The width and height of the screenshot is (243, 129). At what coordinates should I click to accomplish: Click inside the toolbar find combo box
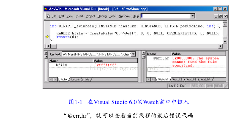(x=166, y=16)
